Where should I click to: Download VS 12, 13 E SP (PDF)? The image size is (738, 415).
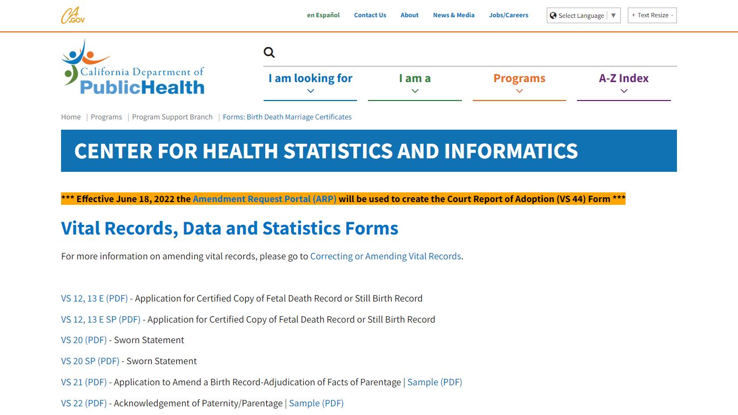click(100, 319)
